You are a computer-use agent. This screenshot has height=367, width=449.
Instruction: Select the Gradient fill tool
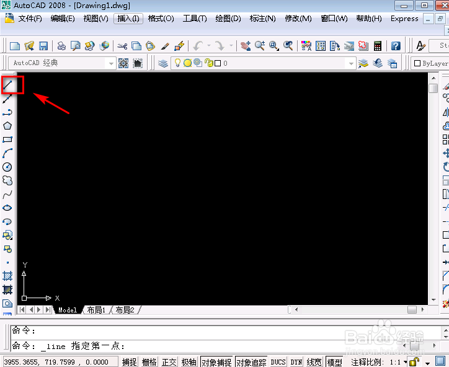7,290
